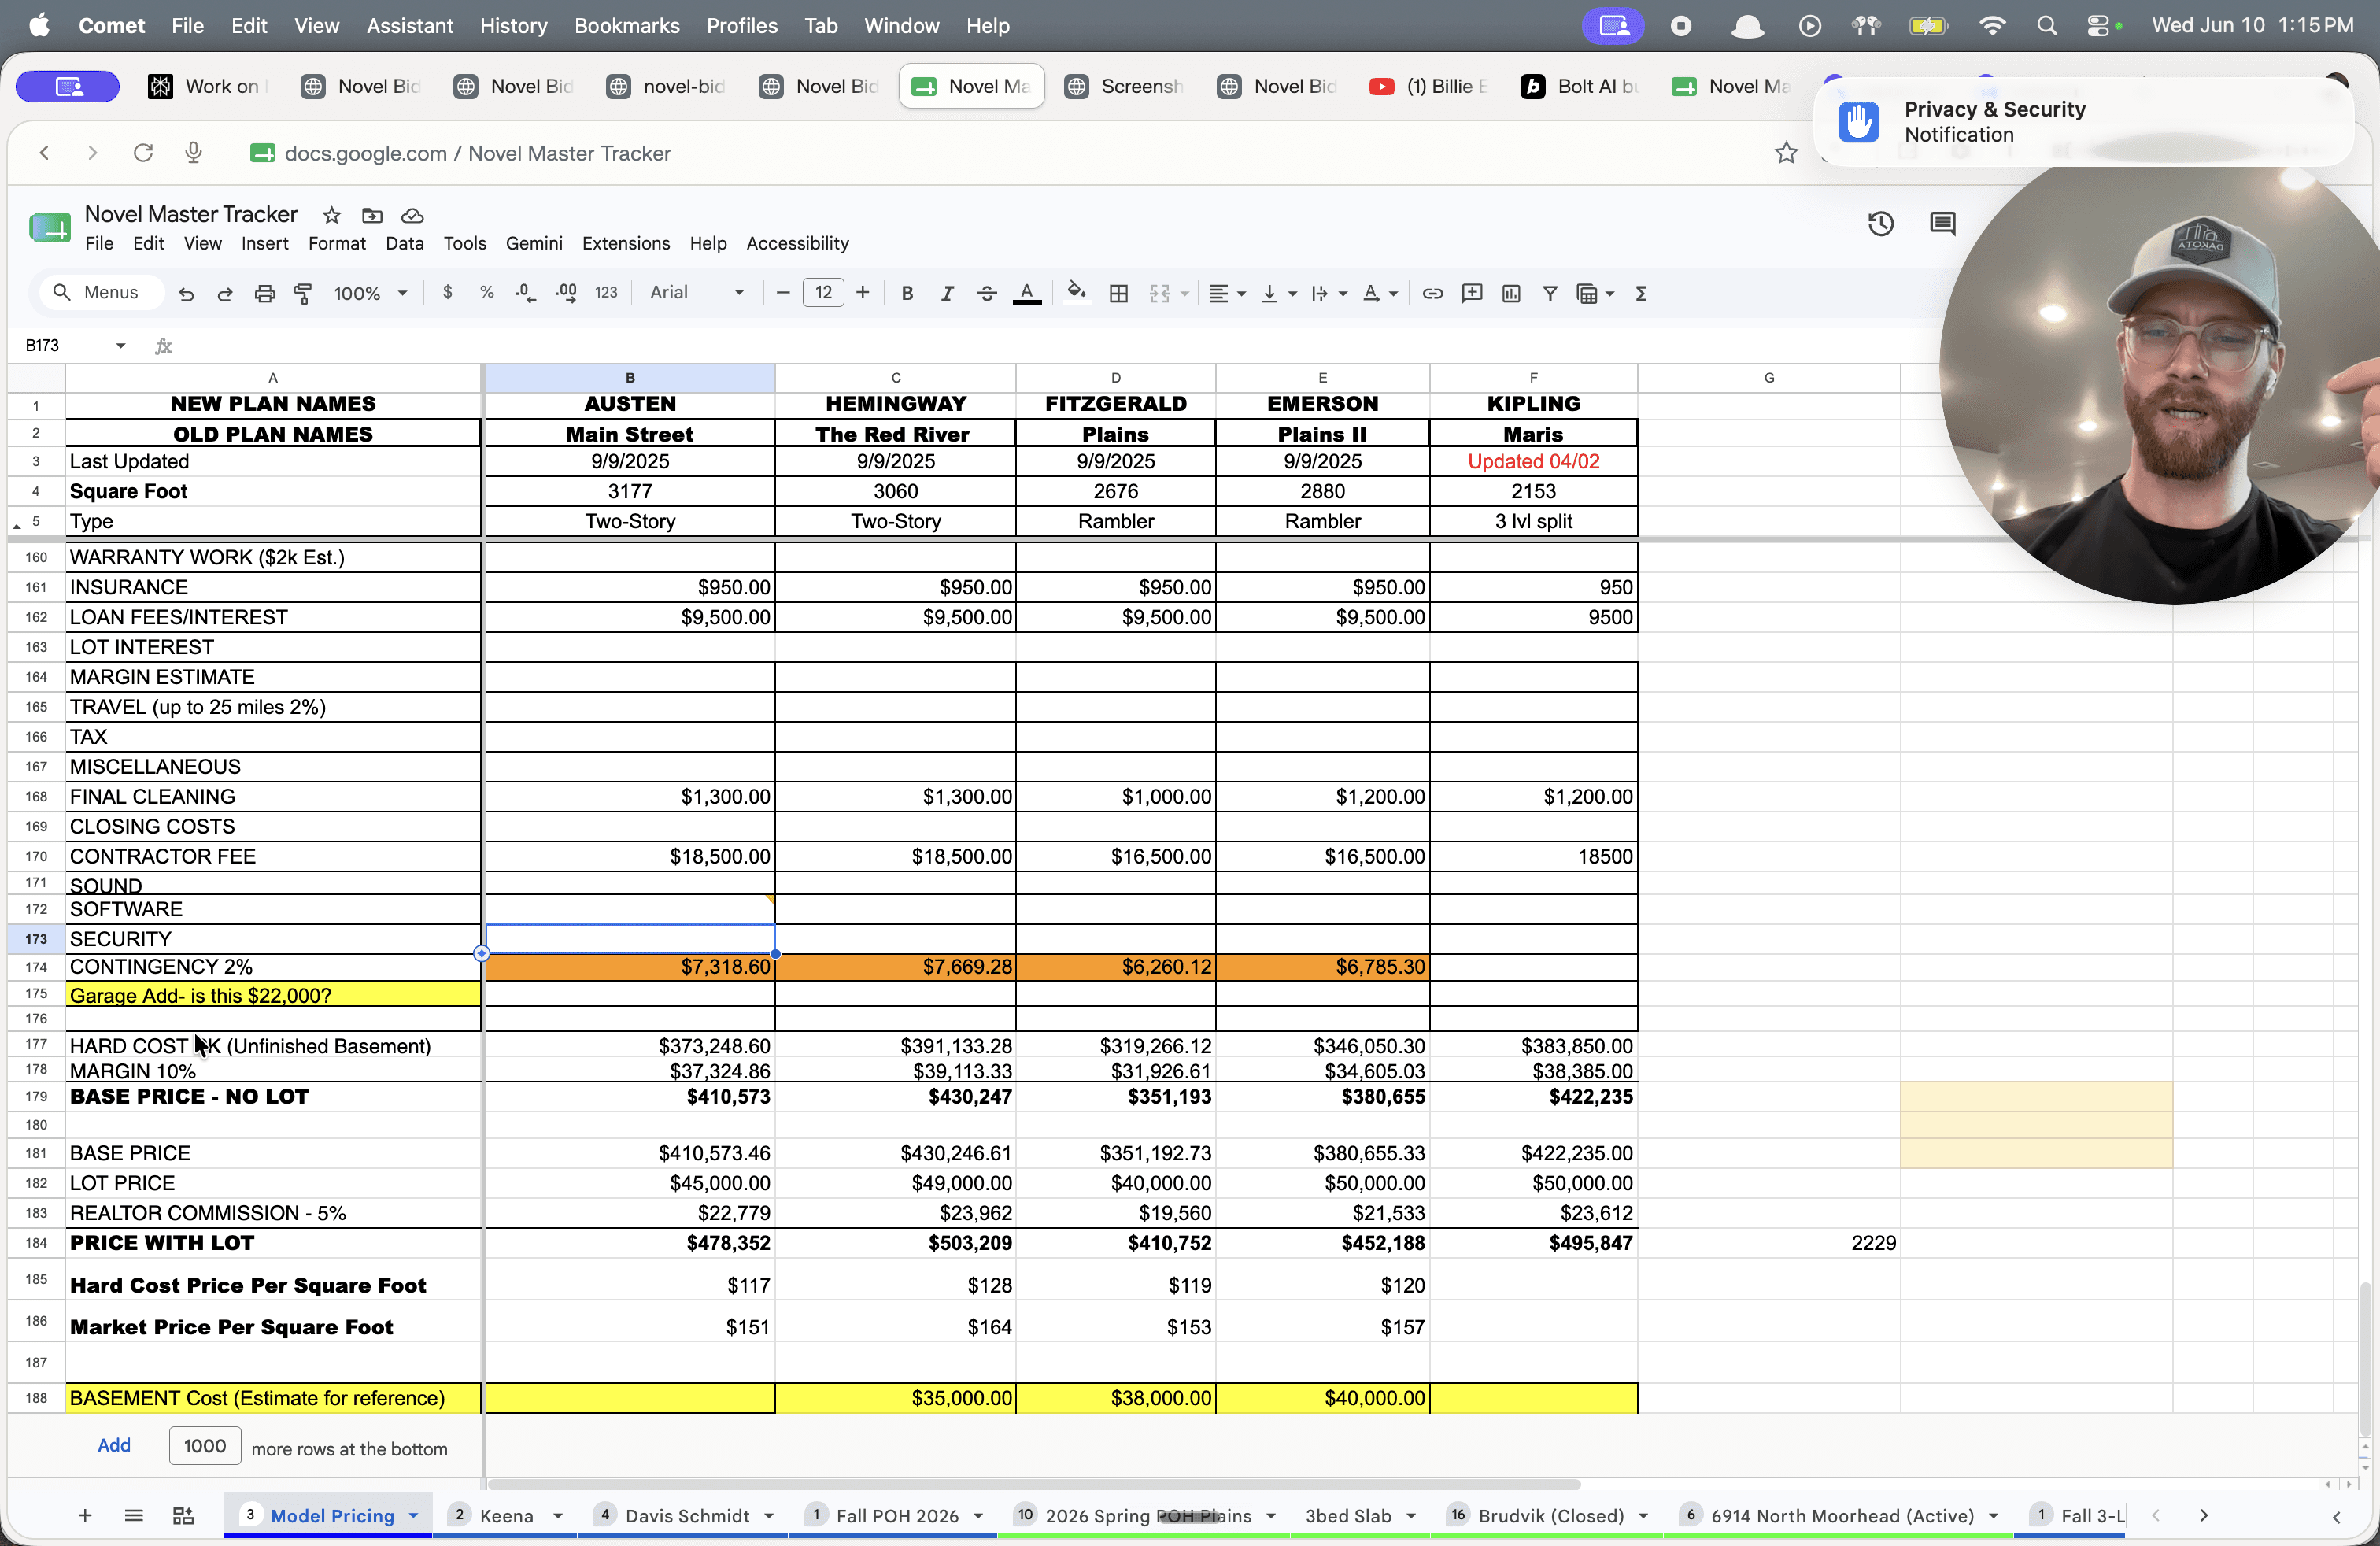The image size is (2380, 1546).
Task: Click the Add Sheet plus button
Action: [x=85, y=1515]
